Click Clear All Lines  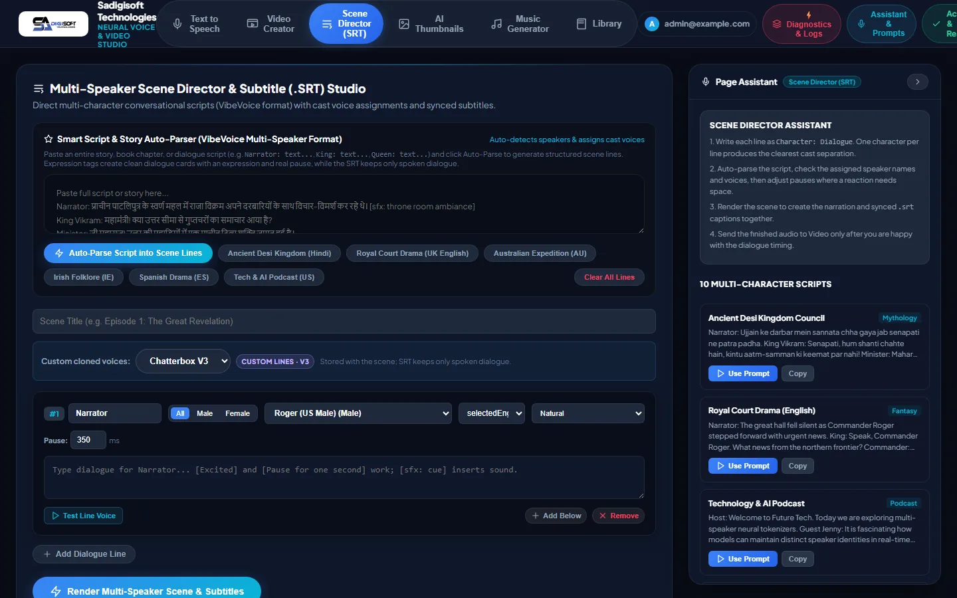609,277
